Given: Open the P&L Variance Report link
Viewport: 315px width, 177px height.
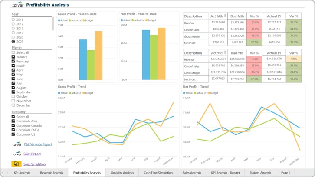Looking at the screenshot, I should [38, 144].
